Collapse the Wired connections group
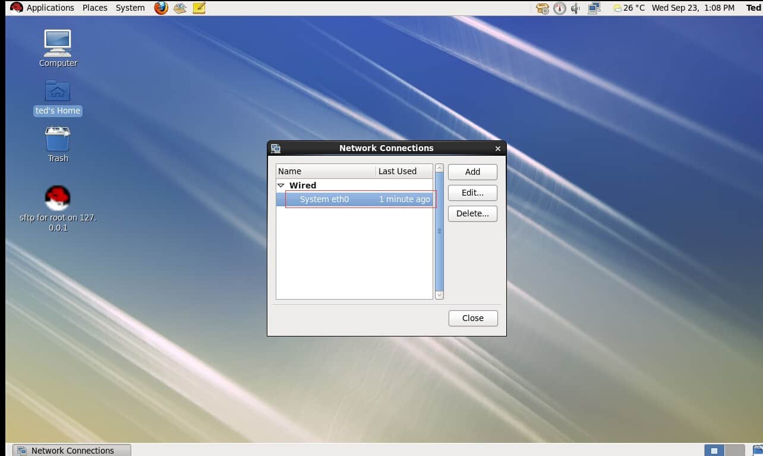 click(282, 186)
